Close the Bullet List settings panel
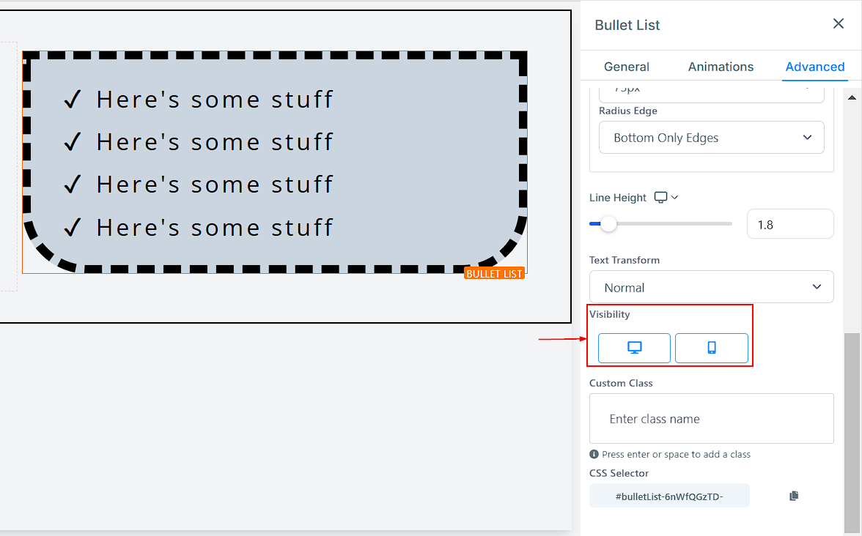This screenshot has width=862, height=536. (x=839, y=24)
